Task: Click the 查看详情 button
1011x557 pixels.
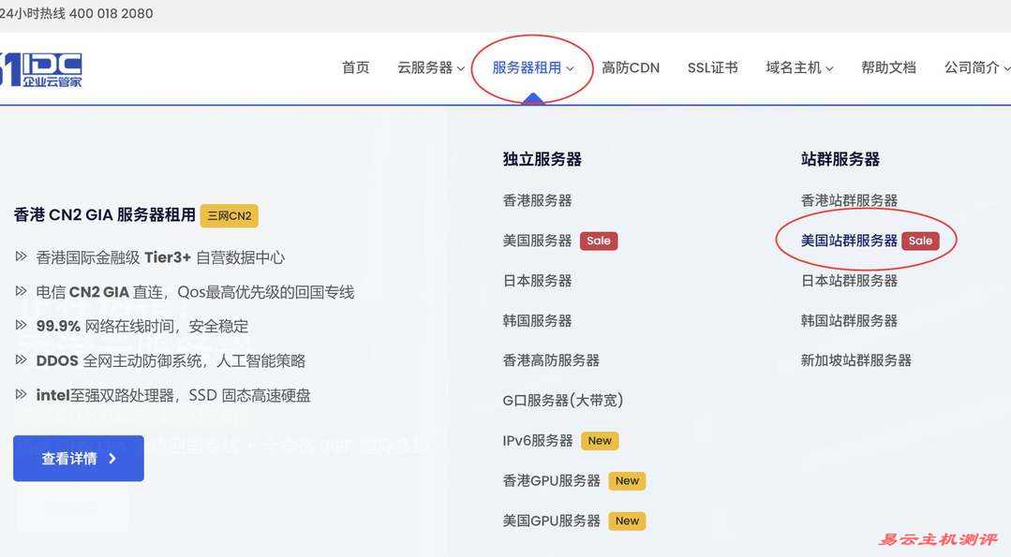Action: 78,456
